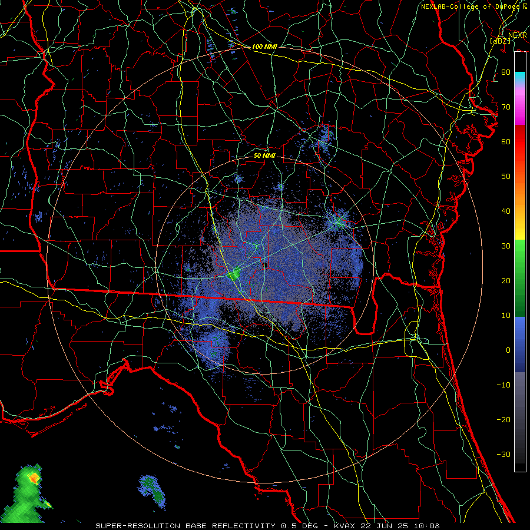Click the 60 dBZ value on color scale
Screen dimensions: 530x530
tap(506, 141)
